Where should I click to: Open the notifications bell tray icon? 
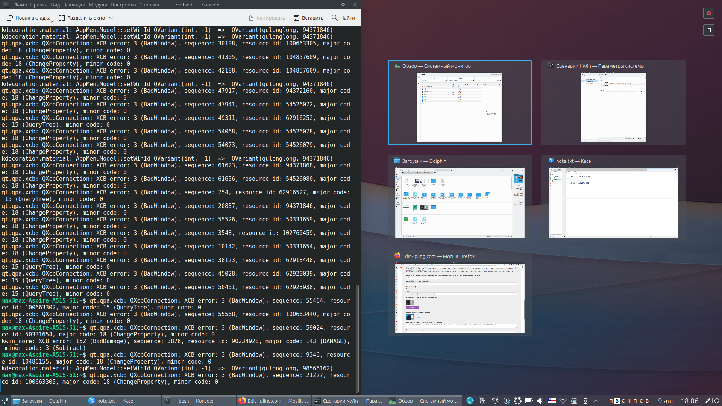495,401
